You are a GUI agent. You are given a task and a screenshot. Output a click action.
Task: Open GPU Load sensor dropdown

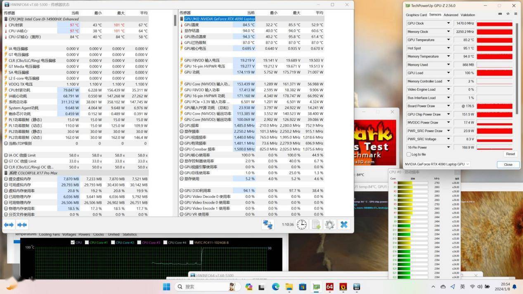click(x=448, y=73)
